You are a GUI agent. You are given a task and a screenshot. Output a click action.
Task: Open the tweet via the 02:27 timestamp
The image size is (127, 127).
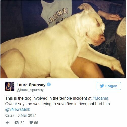pyautogui.click(x=10, y=115)
